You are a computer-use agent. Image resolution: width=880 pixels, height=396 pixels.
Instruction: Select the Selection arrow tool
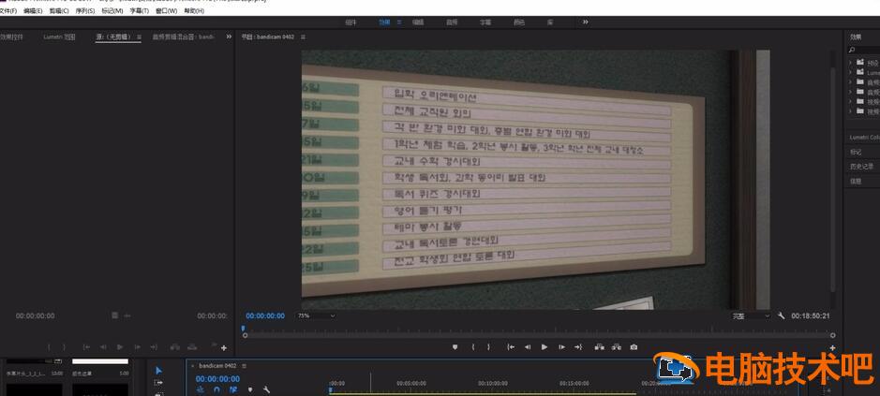click(x=158, y=370)
